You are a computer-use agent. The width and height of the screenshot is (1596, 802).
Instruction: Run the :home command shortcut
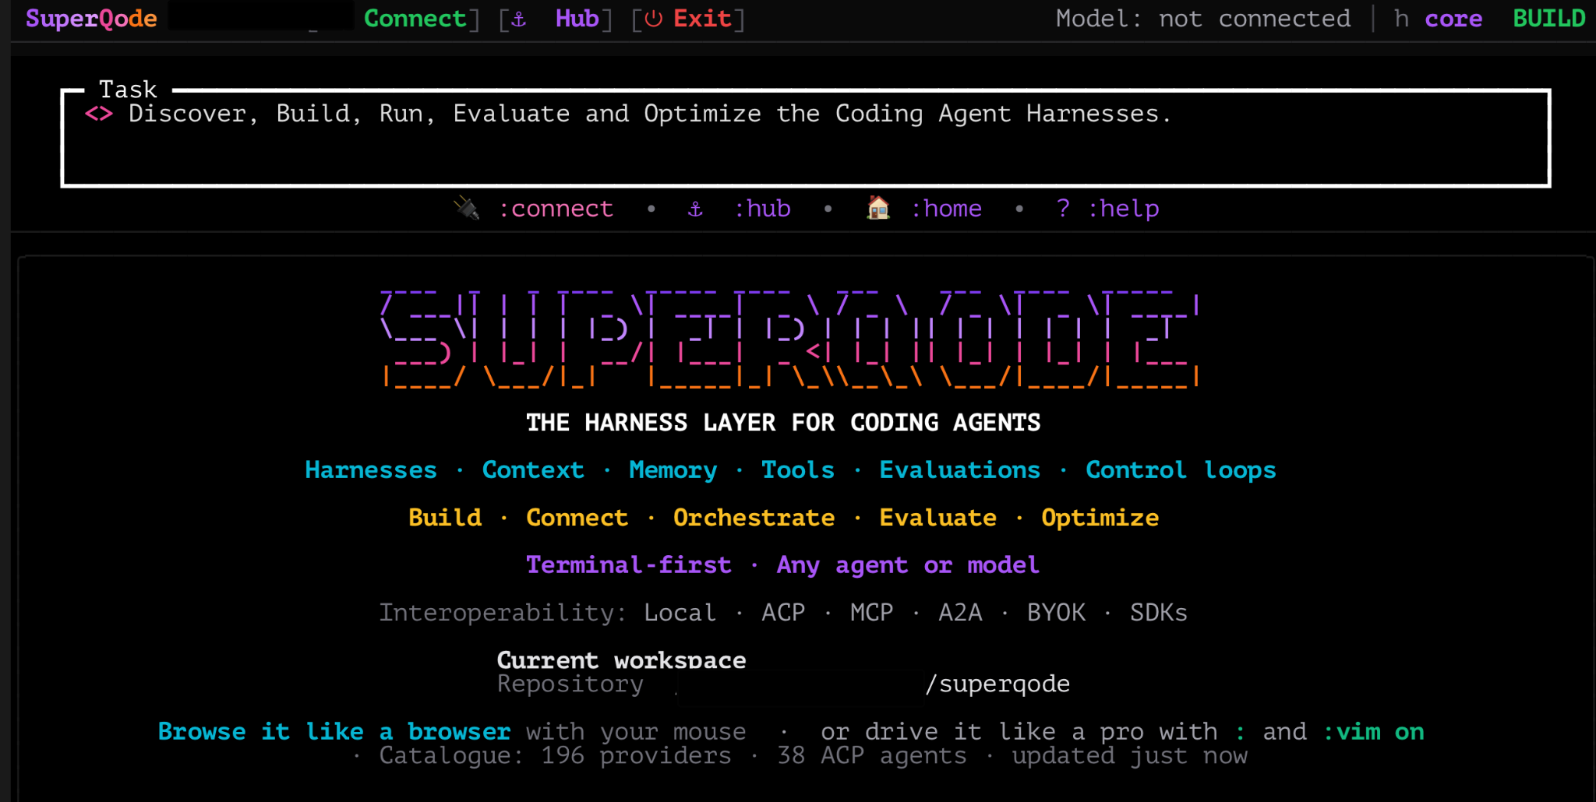click(x=946, y=209)
